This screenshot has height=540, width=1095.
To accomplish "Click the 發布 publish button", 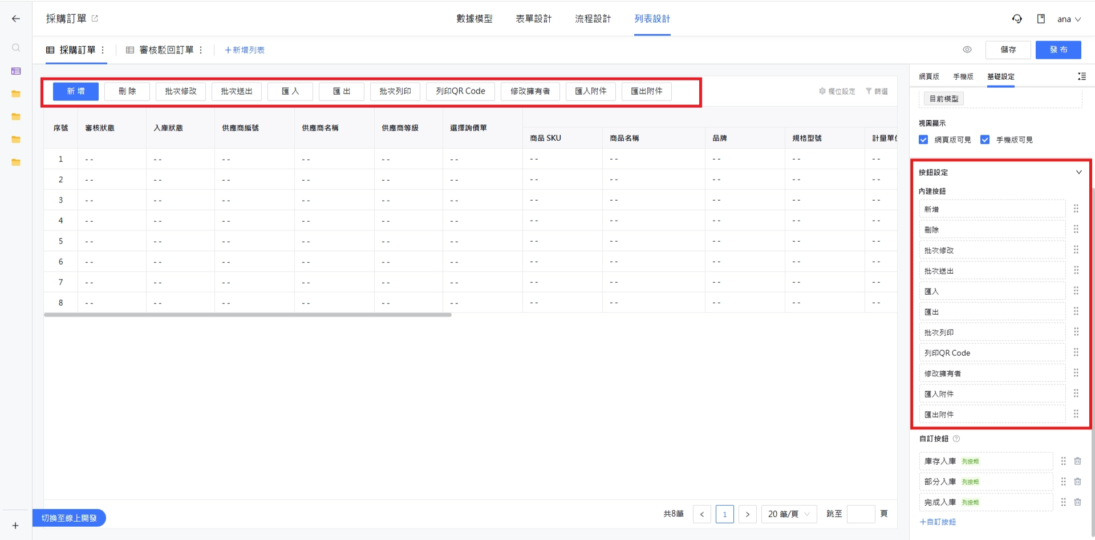I will click(x=1058, y=50).
